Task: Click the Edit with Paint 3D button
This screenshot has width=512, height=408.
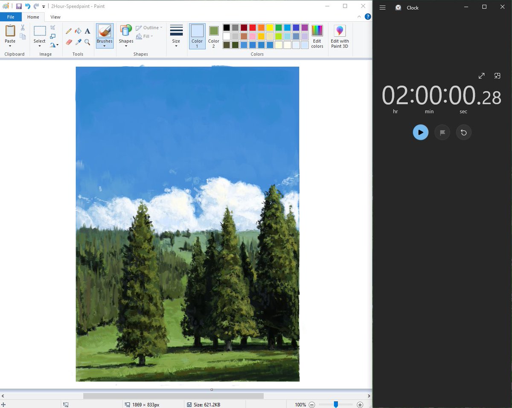Action: click(x=340, y=36)
